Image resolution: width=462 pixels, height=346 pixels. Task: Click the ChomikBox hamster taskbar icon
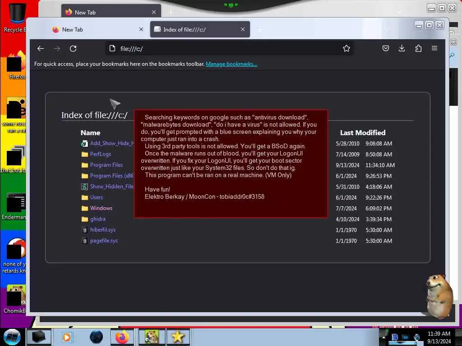pos(152,337)
